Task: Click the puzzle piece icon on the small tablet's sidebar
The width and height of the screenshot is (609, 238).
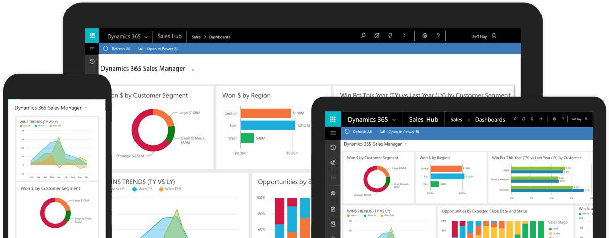Action: click(x=333, y=193)
